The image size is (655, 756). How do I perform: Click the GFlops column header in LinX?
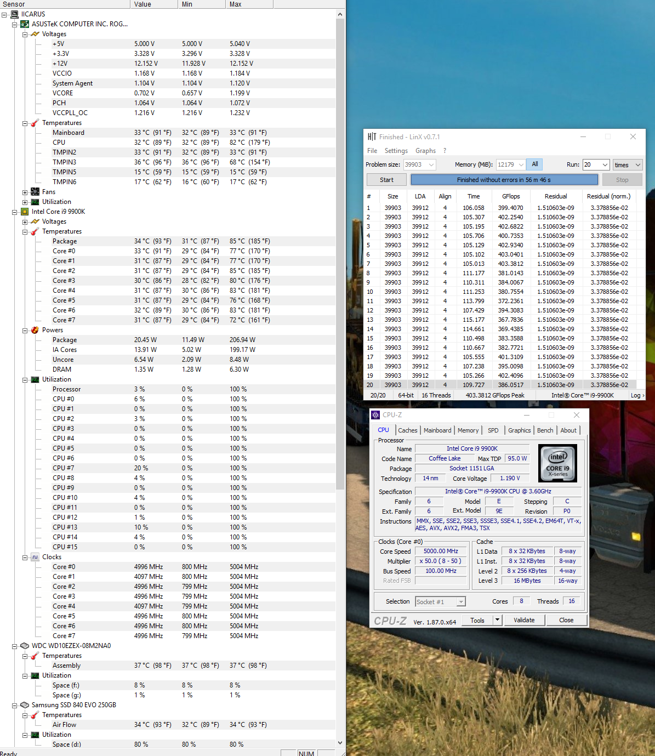pyautogui.click(x=511, y=196)
